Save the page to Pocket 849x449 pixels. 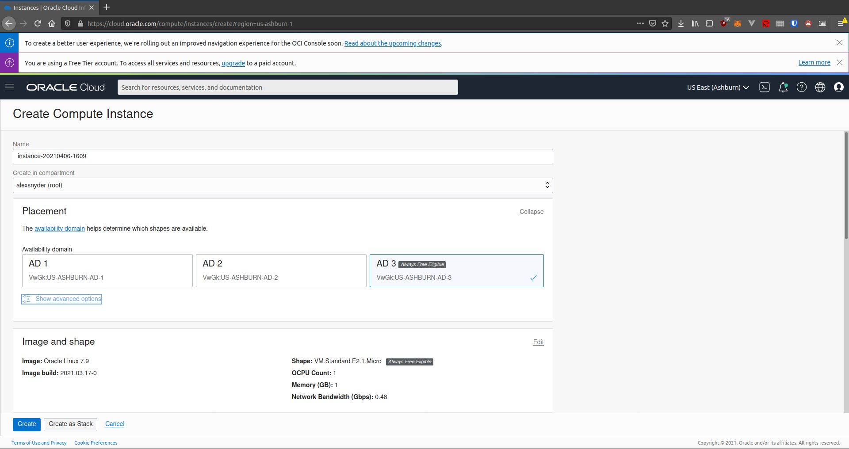pyautogui.click(x=653, y=23)
